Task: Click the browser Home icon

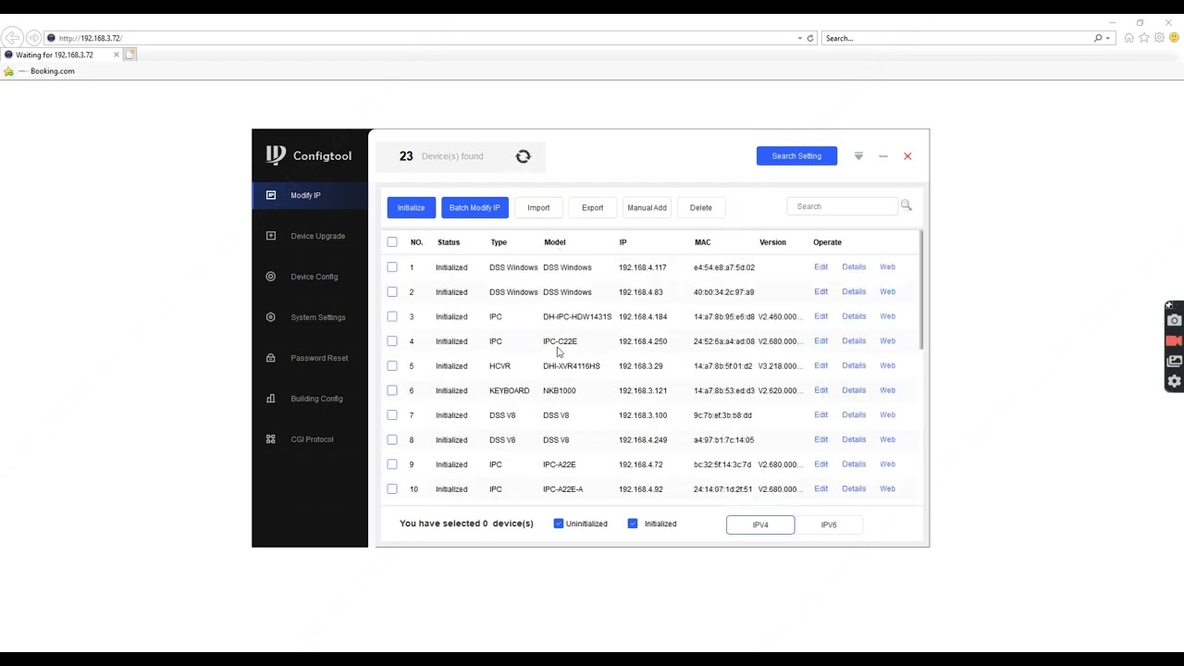Action: [x=1128, y=38]
